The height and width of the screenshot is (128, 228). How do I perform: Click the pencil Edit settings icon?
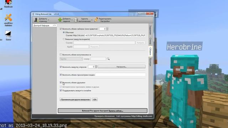[x=96, y=20]
